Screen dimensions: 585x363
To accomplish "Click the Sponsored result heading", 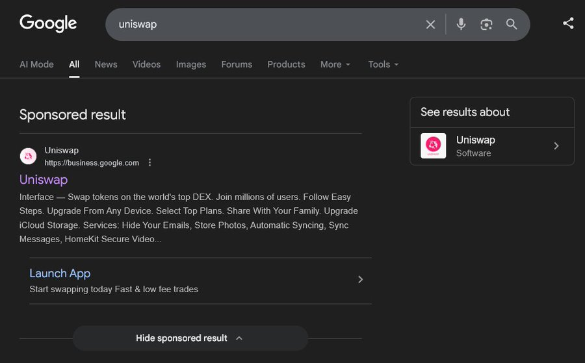I will point(73,115).
